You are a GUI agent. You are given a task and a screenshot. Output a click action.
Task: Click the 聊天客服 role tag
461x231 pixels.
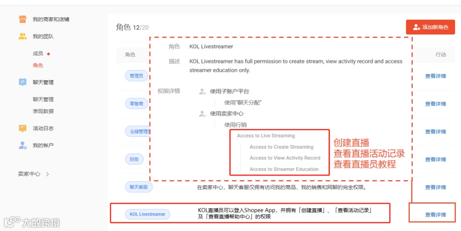[x=139, y=187]
